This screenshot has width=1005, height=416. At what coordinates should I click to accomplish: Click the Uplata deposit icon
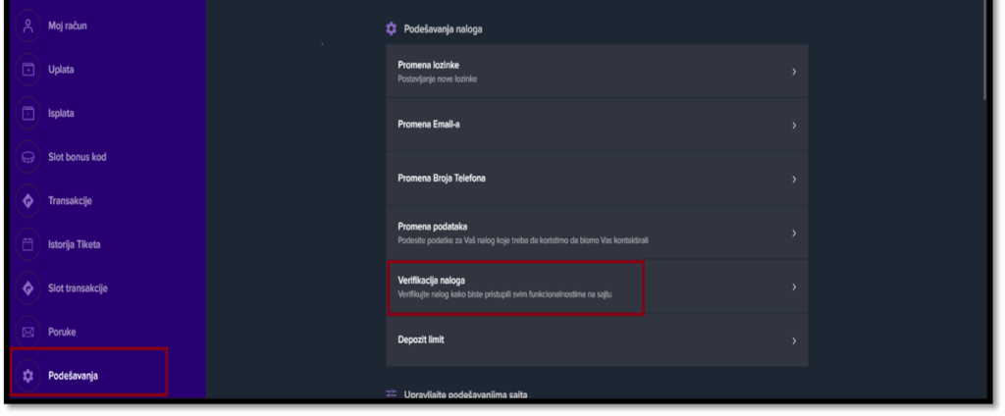[27, 70]
